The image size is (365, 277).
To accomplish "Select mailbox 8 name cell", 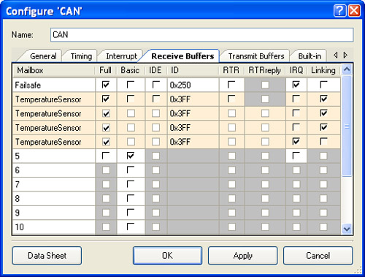I will 54,198.
